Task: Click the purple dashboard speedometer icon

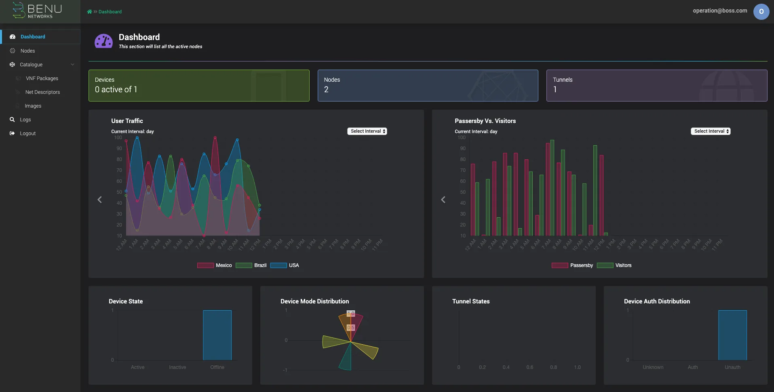Action: pyautogui.click(x=103, y=40)
